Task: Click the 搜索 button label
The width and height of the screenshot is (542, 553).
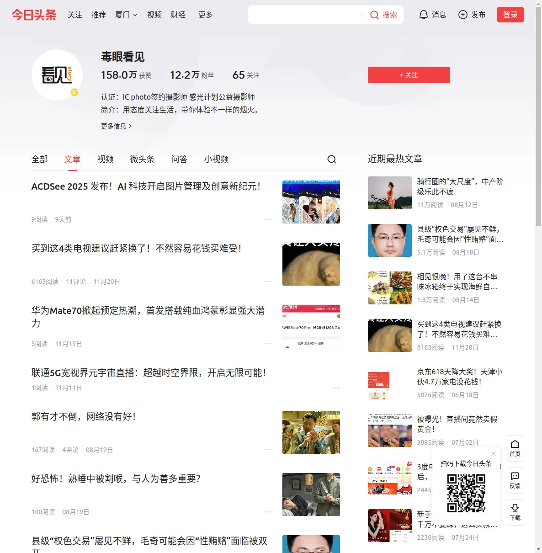Action: click(390, 15)
